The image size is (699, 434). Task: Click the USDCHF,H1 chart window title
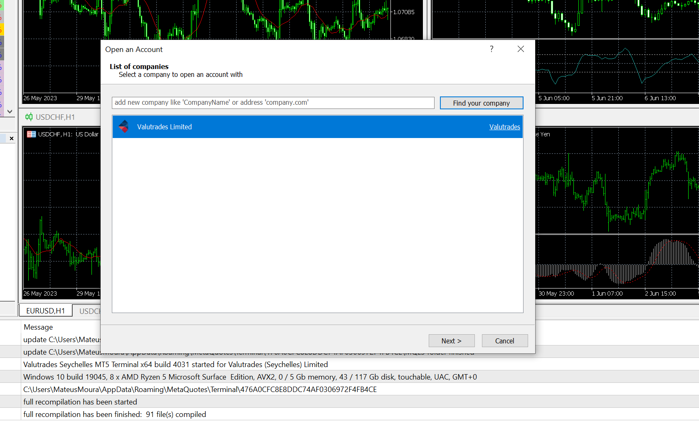pos(55,117)
